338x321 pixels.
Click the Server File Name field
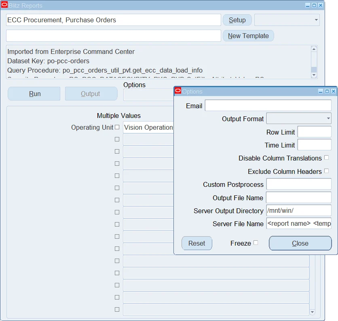299,223
